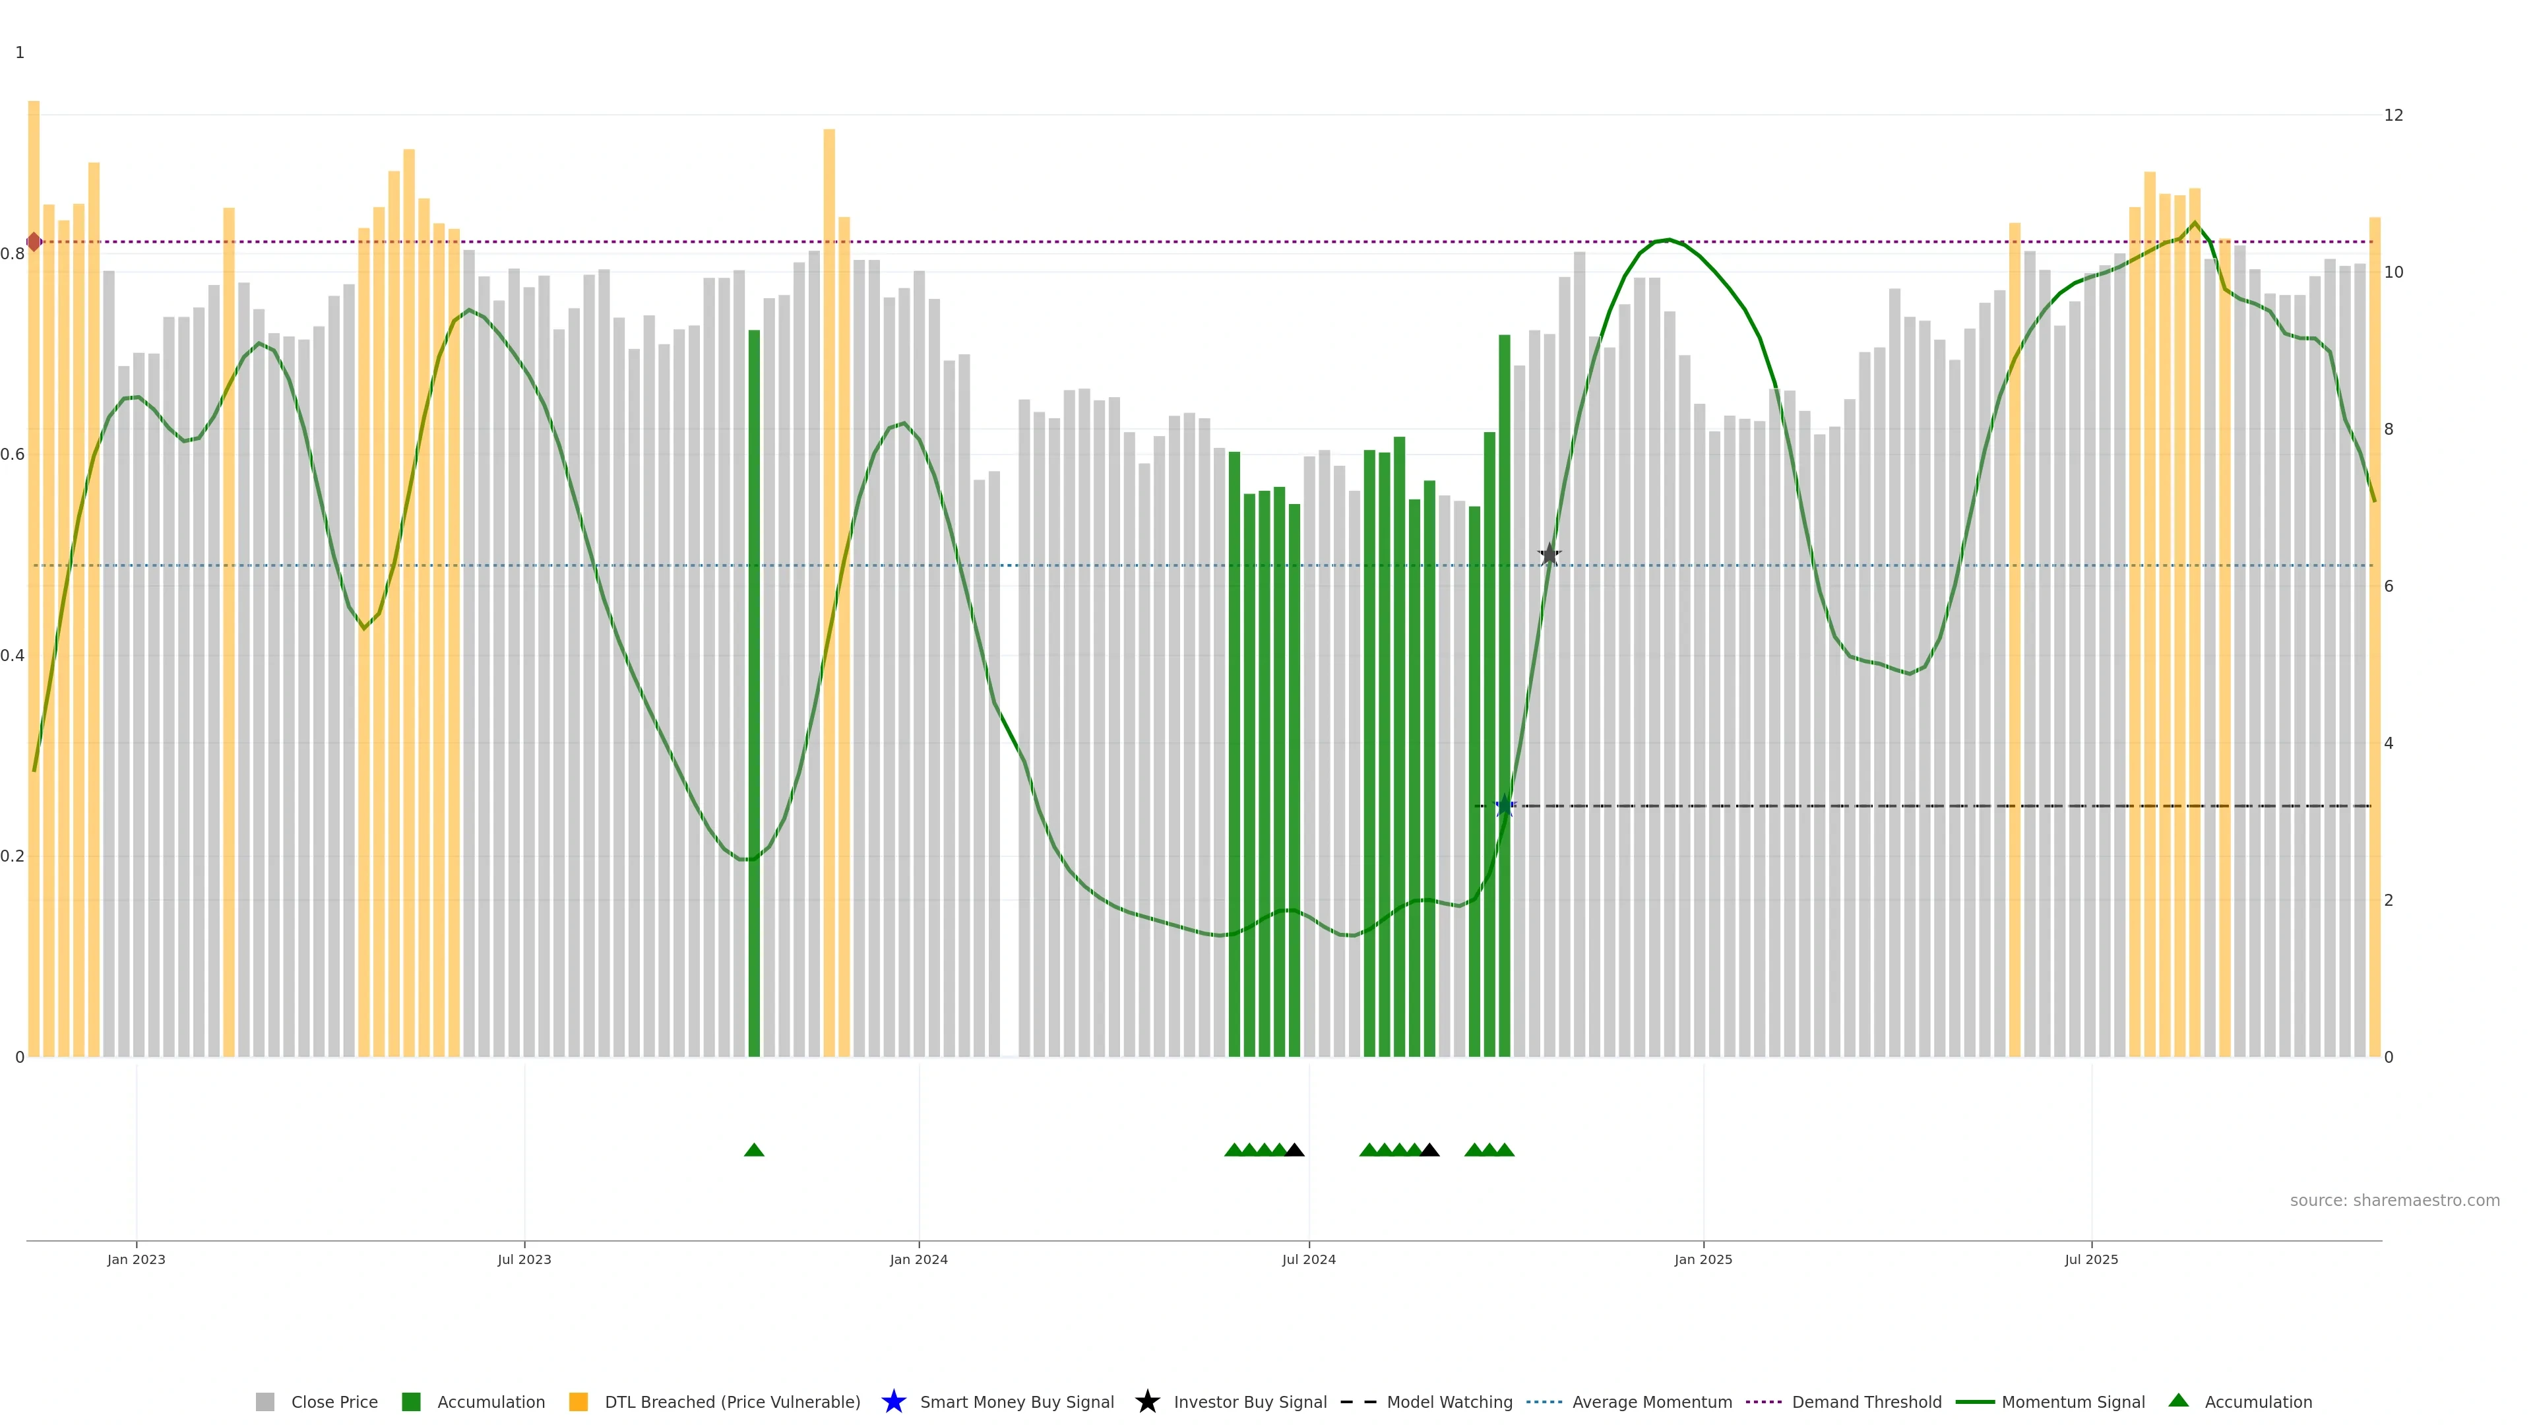
Task: Click the Jul 2025 axis label
Action: [2090, 1260]
